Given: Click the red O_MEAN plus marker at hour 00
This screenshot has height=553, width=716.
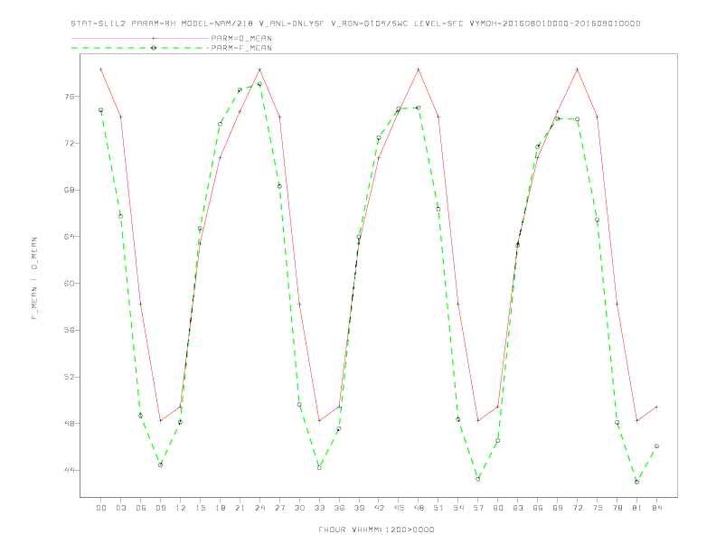Looking at the screenshot, I should tap(101, 70).
